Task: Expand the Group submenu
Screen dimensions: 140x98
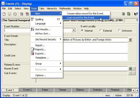Action: [46, 63]
